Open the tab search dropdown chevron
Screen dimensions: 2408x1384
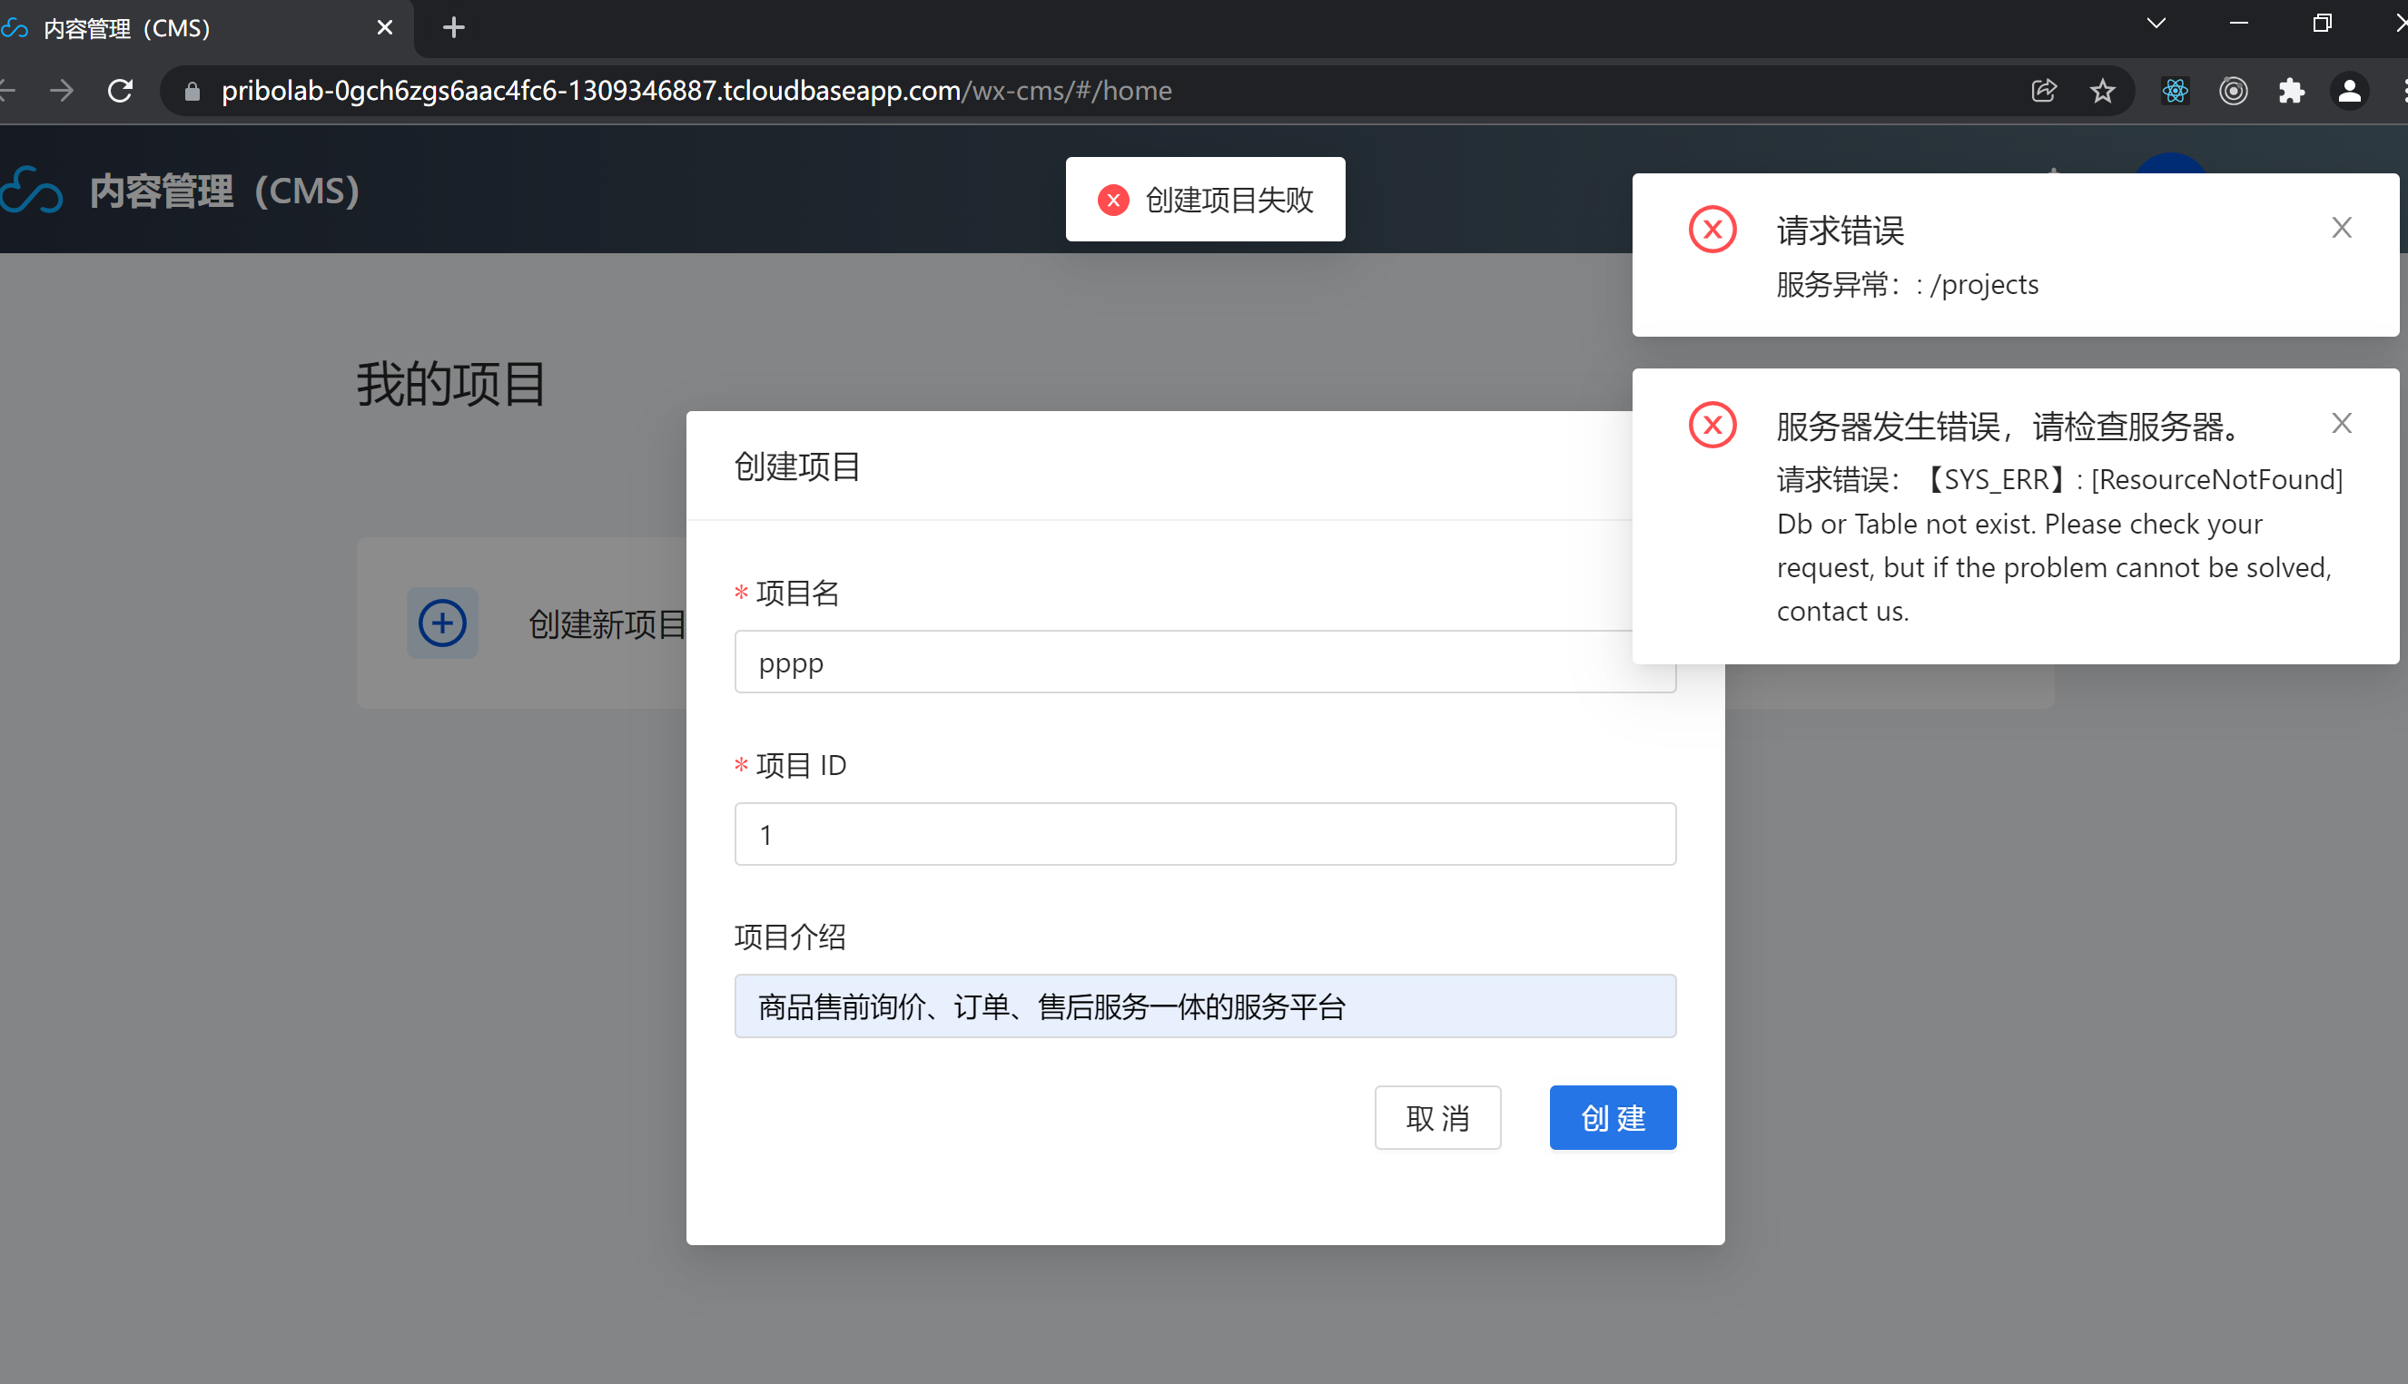pyautogui.click(x=2156, y=25)
